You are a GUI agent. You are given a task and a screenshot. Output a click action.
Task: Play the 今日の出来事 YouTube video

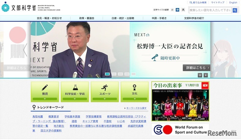click(x=180, y=105)
